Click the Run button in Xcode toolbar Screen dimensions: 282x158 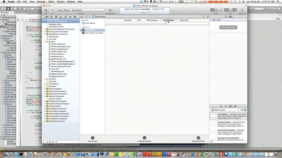(x=46, y=10)
